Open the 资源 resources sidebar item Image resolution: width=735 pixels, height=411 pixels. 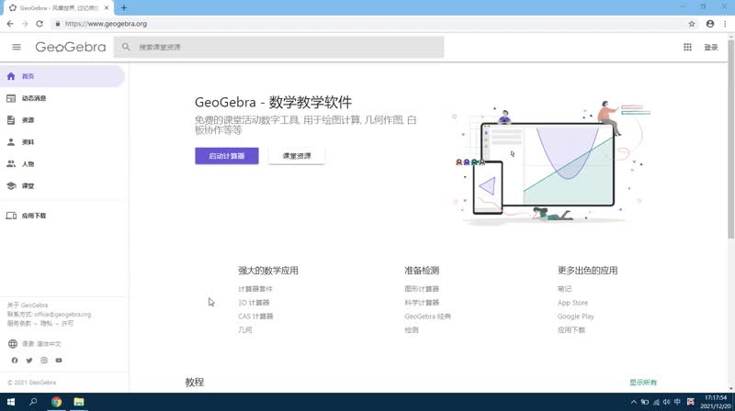pyautogui.click(x=62, y=120)
